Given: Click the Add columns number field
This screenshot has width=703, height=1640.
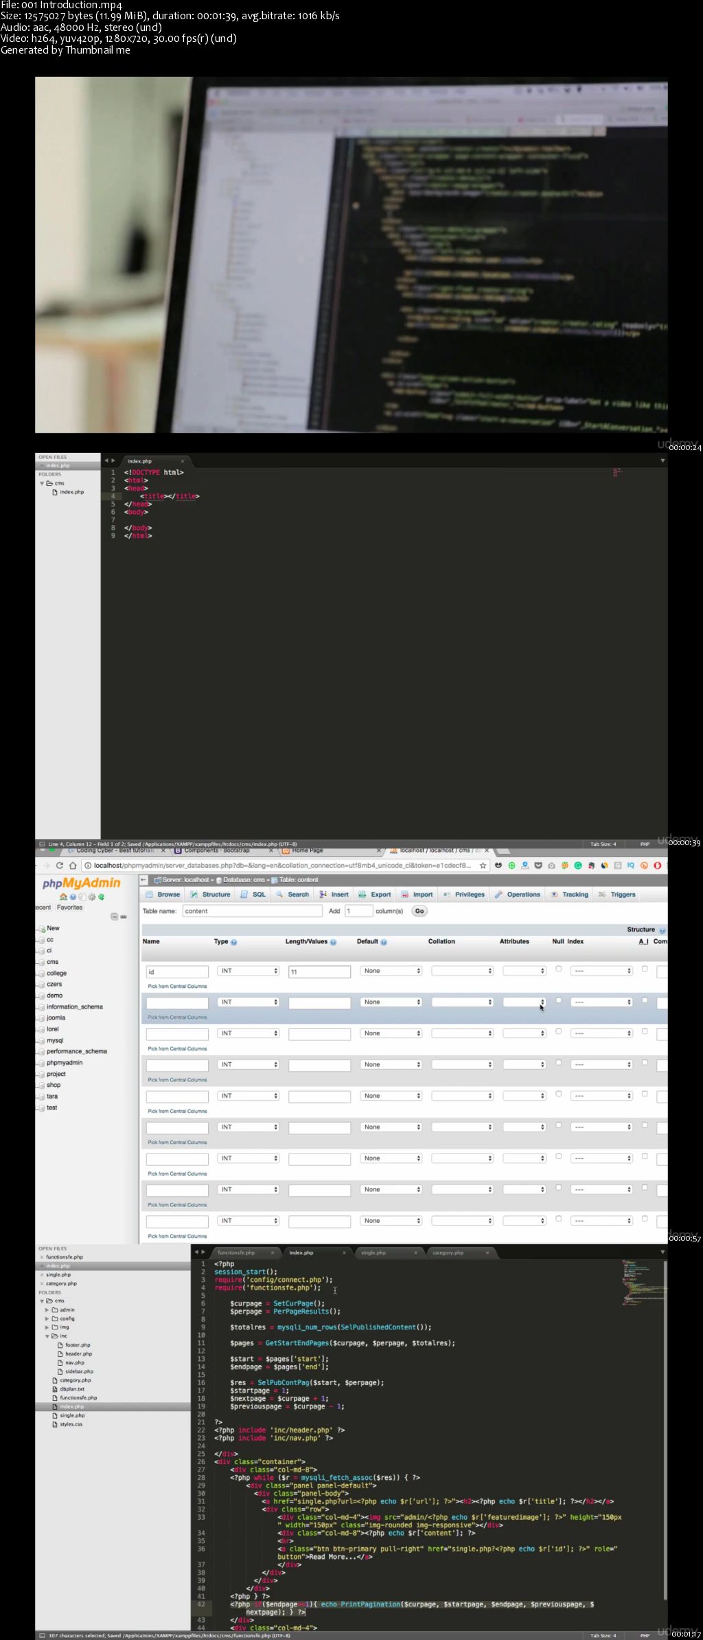Looking at the screenshot, I should click(x=358, y=911).
